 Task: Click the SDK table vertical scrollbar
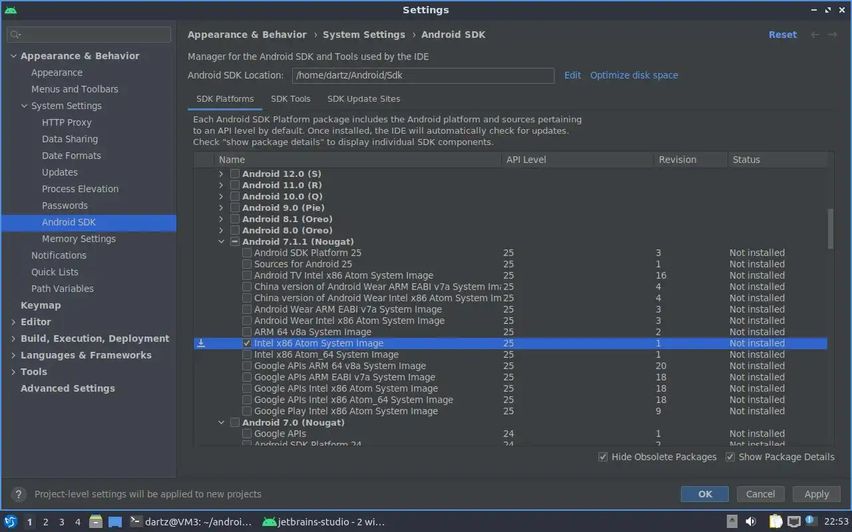tap(830, 228)
